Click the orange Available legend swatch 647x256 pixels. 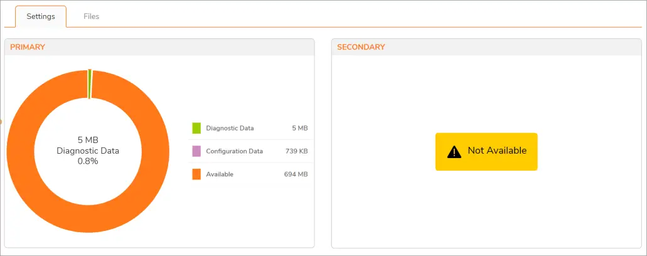[x=196, y=174]
